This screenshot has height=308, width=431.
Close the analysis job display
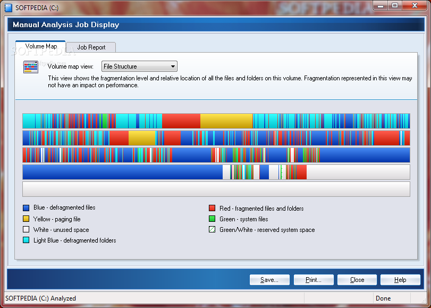[x=357, y=280]
